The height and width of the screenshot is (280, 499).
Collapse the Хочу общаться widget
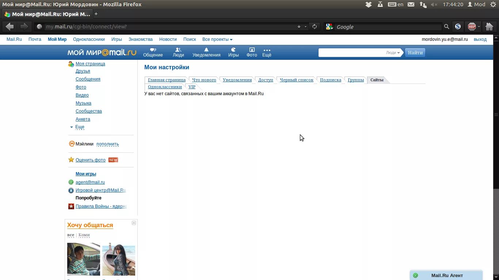pyautogui.click(x=134, y=223)
